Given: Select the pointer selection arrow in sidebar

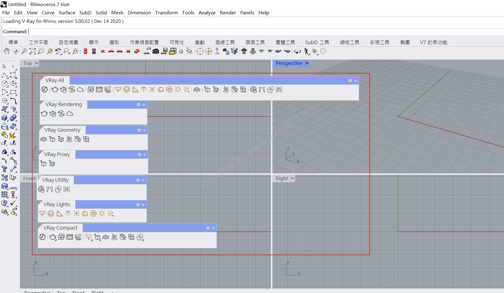Looking at the screenshot, I should 4,66.
